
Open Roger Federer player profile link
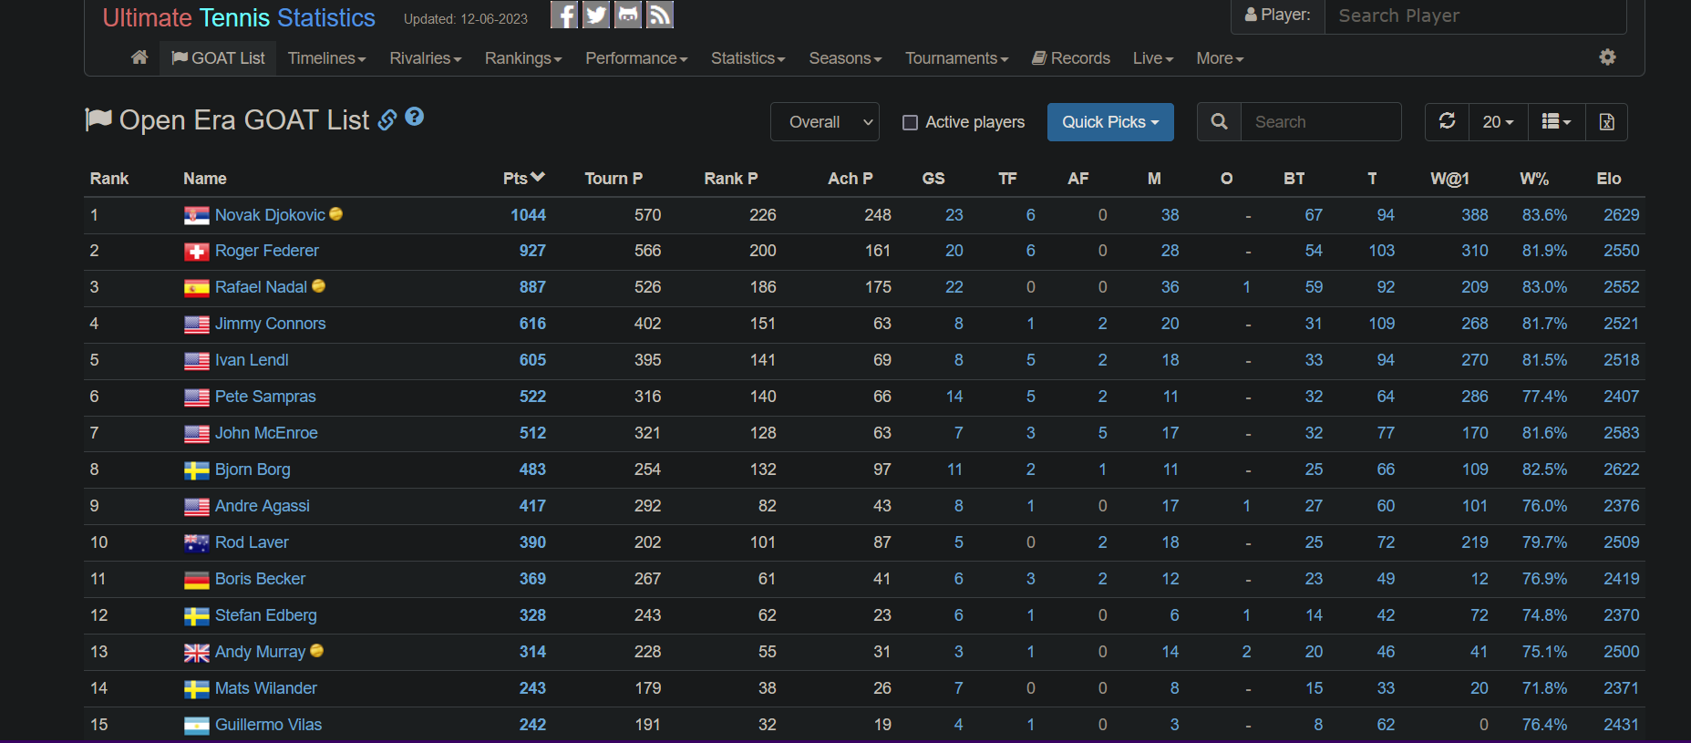tap(267, 251)
